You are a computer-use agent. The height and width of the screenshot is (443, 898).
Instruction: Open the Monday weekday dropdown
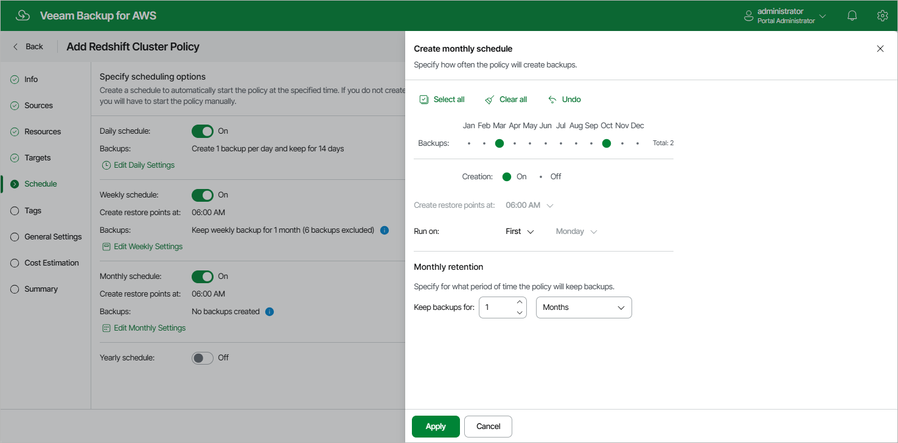pyautogui.click(x=576, y=232)
